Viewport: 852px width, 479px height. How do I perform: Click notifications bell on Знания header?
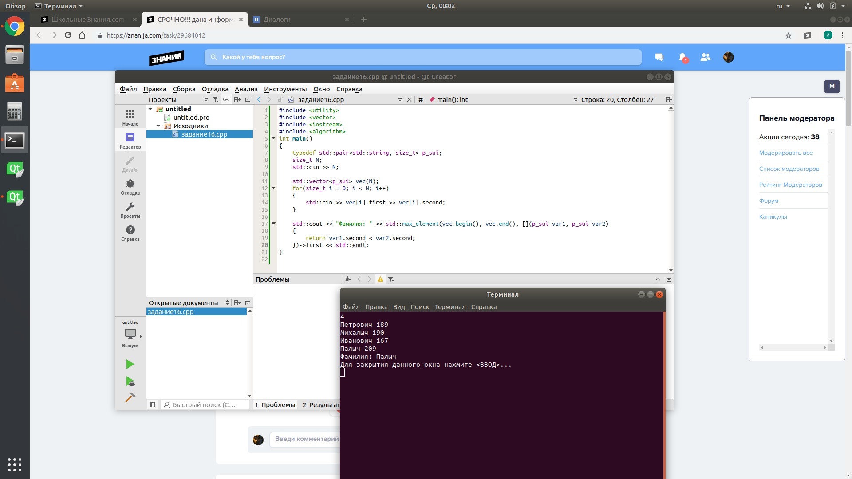[682, 57]
